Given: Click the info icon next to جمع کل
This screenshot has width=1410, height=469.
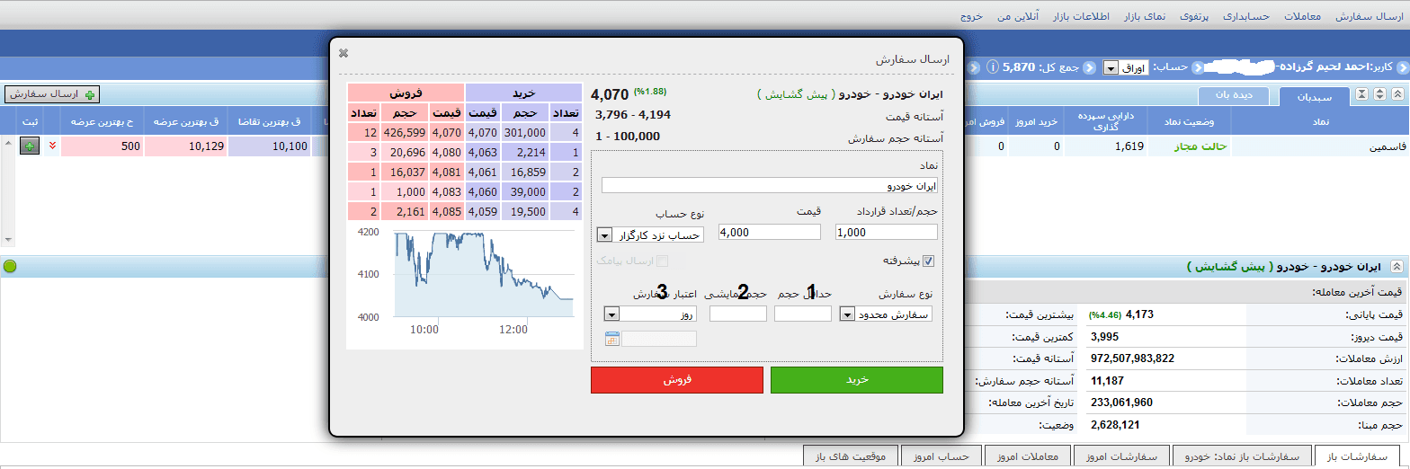Looking at the screenshot, I should tap(993, 67).
